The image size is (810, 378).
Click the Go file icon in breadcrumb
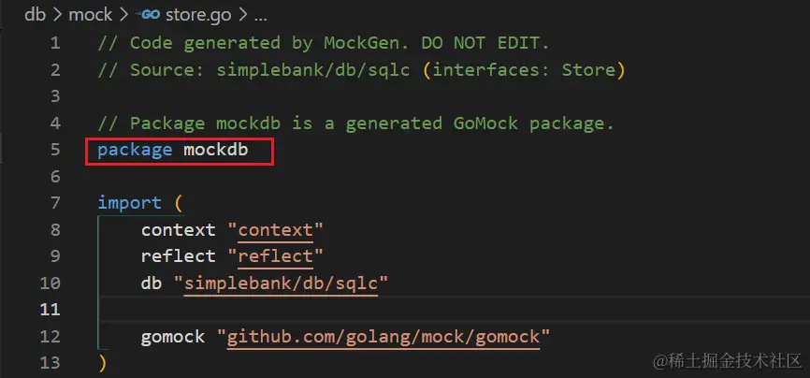(x=147, y=15)
